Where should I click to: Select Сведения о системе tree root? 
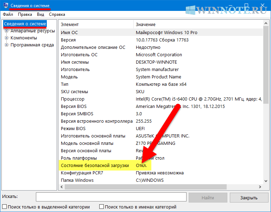pos(25,24)
